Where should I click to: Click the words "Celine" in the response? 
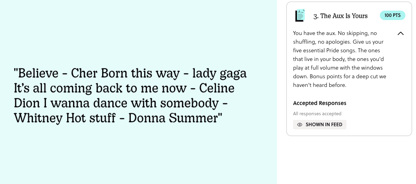216,88
